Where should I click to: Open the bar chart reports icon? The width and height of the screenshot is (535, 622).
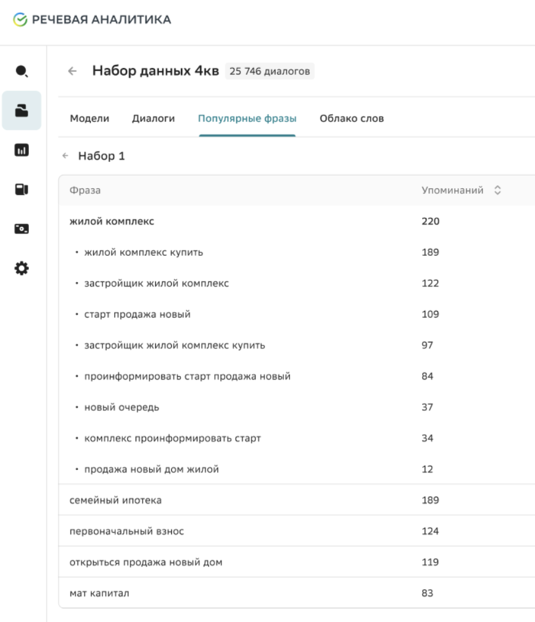click(21, 150)
